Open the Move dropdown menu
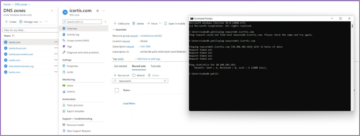 tap(154, 24)
